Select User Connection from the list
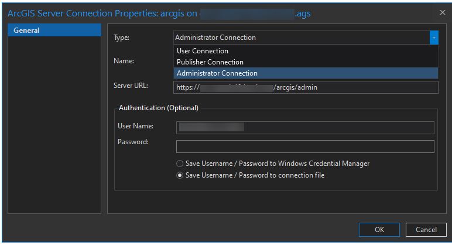Viewport: 452px width, 245px height. coord(306,51)
